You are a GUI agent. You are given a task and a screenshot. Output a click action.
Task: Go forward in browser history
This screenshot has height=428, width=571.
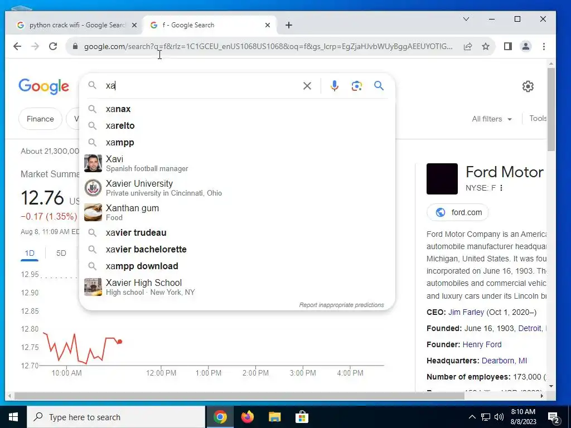tap(35, 46)
